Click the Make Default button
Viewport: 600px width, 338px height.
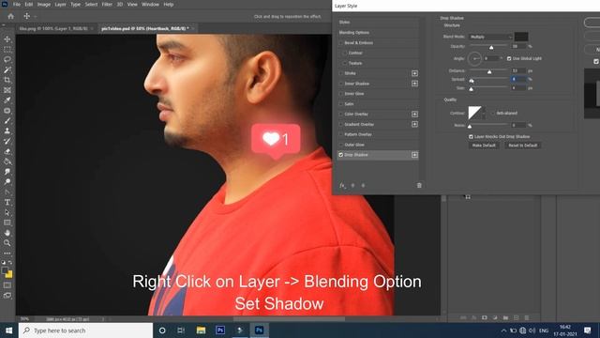pos(484,146)
